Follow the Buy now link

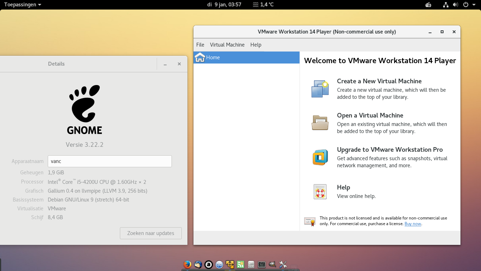413,224
